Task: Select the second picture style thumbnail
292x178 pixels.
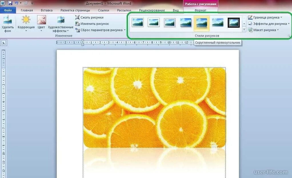Action: tap(154, 23)
